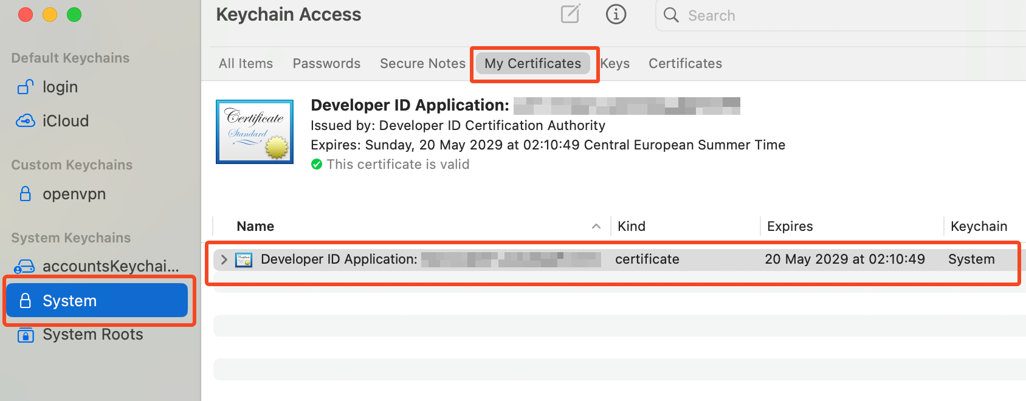This screenshot has height=401, width=1026.
Task: Switch to the Passwords tab
Action: 326,63
